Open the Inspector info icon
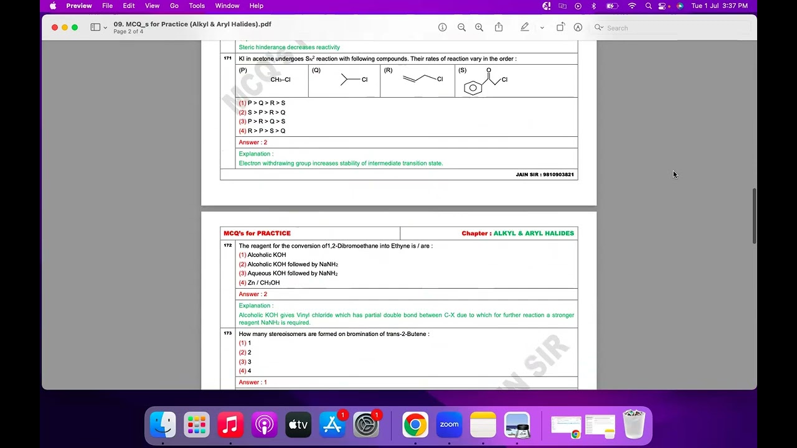This screenshot has height=448, width=797. coord(443,27)
